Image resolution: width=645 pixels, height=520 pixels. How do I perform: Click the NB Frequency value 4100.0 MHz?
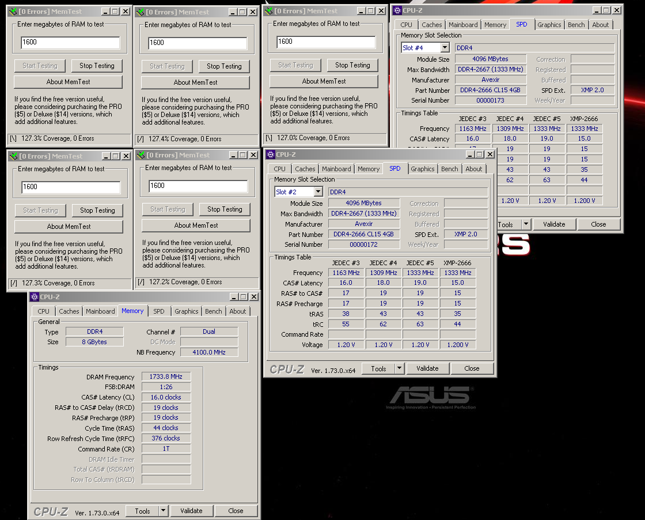(x=209, y=352)
